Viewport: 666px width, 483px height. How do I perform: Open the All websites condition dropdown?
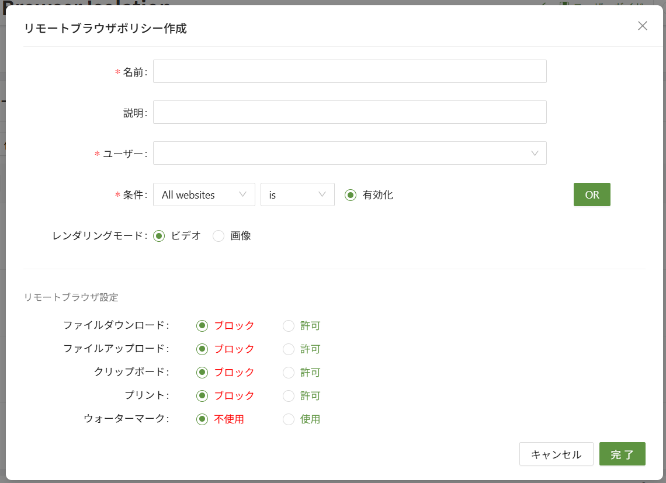[204, 194]
